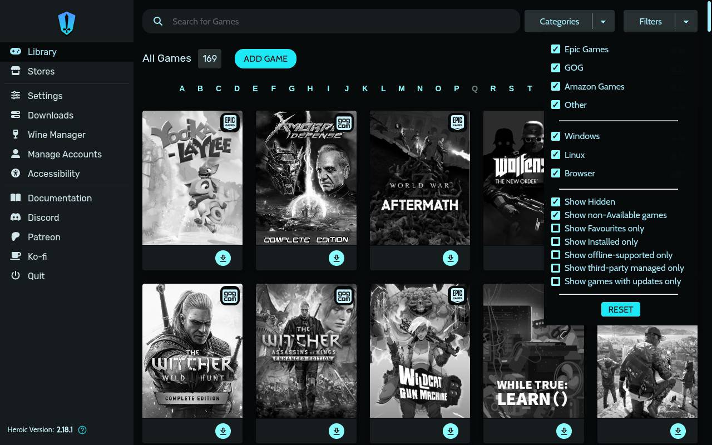712x445 pixels.
Task: Jump to games starting with A
Action: tap(182, 88)
